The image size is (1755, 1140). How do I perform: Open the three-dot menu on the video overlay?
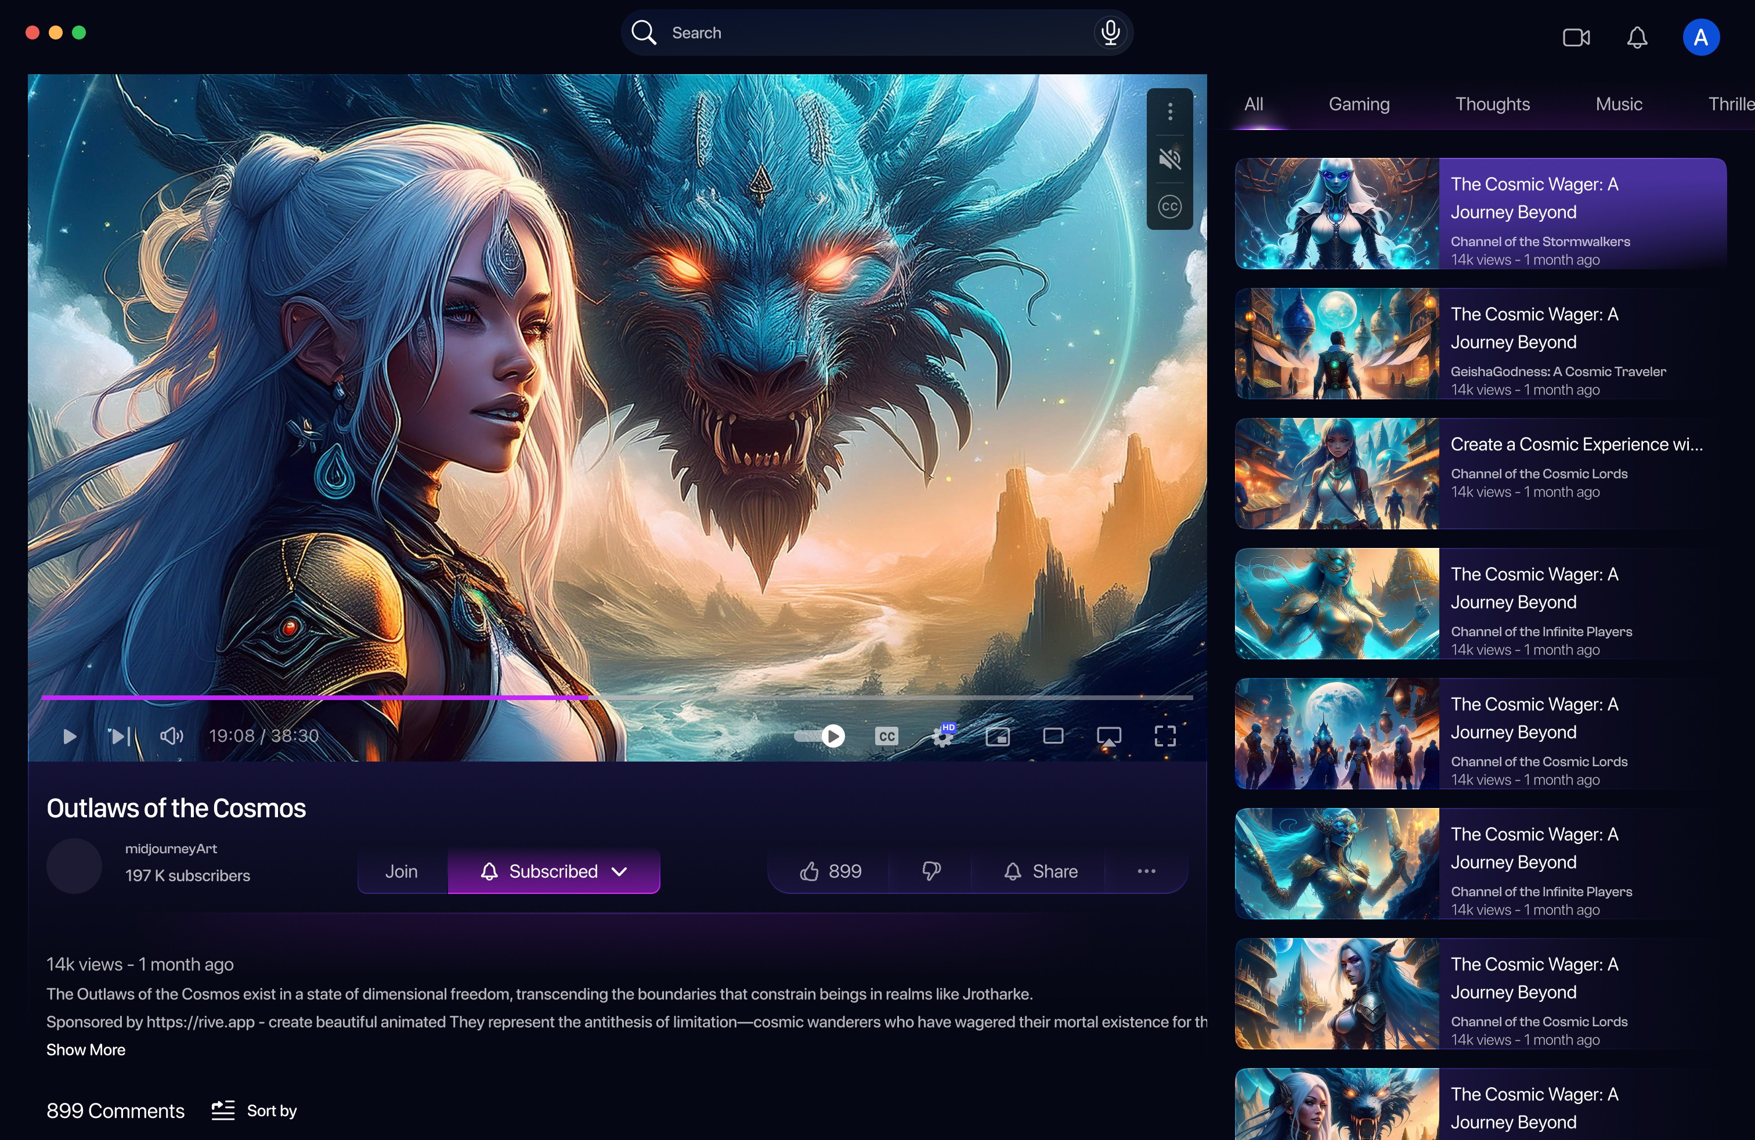coord(1170,112)
